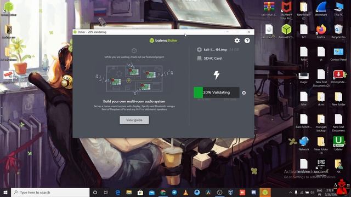Launch Wireshark from the desktop
The width and height of the screenshot is (351, 197).
tap(321, 9)
